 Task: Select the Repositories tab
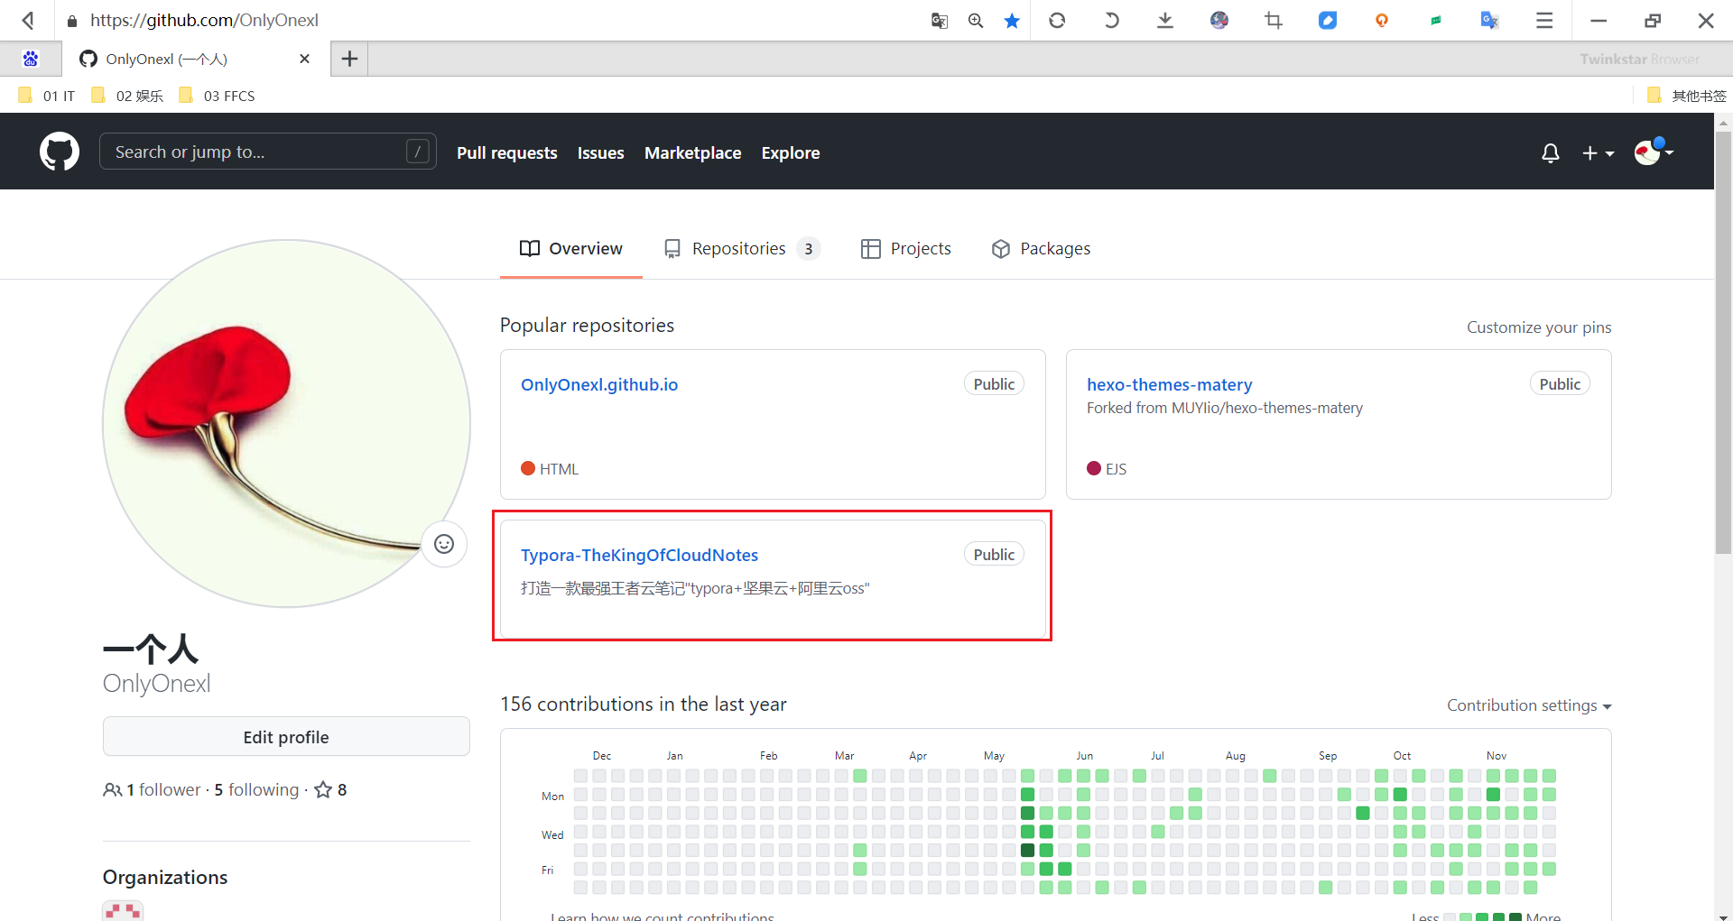point(742,248)
